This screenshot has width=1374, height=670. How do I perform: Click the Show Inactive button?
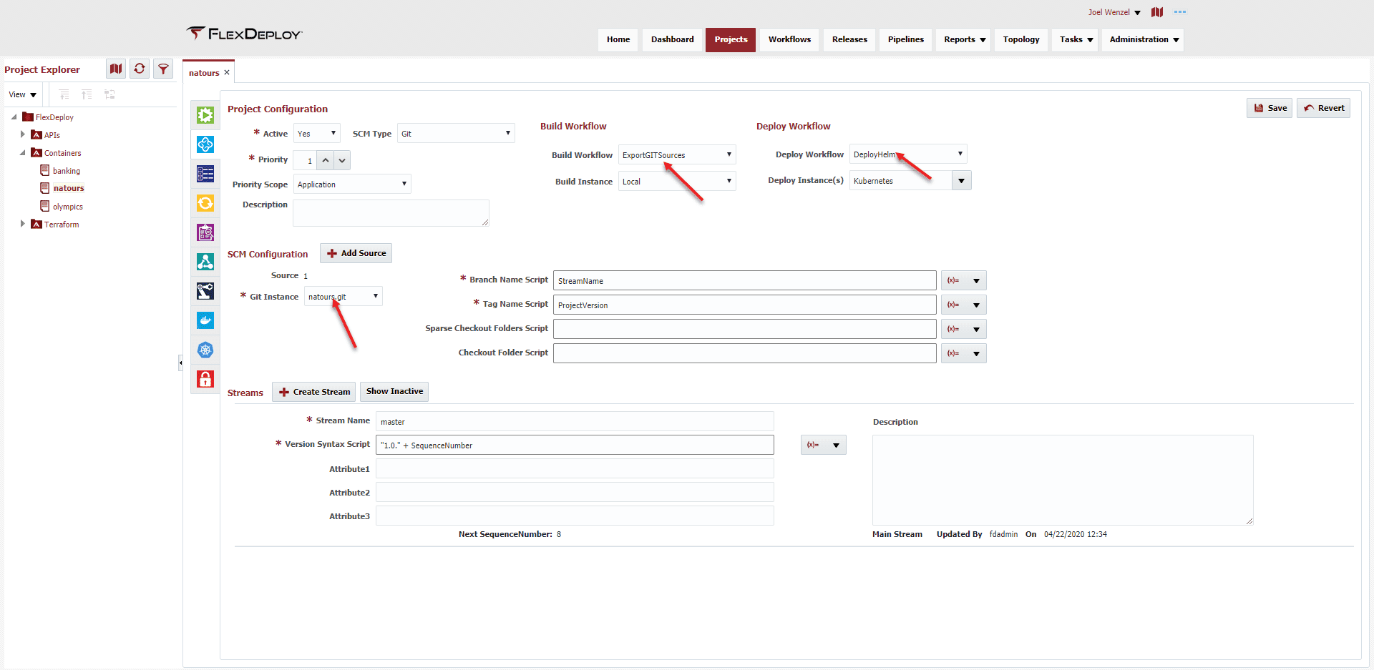(394, 391)
